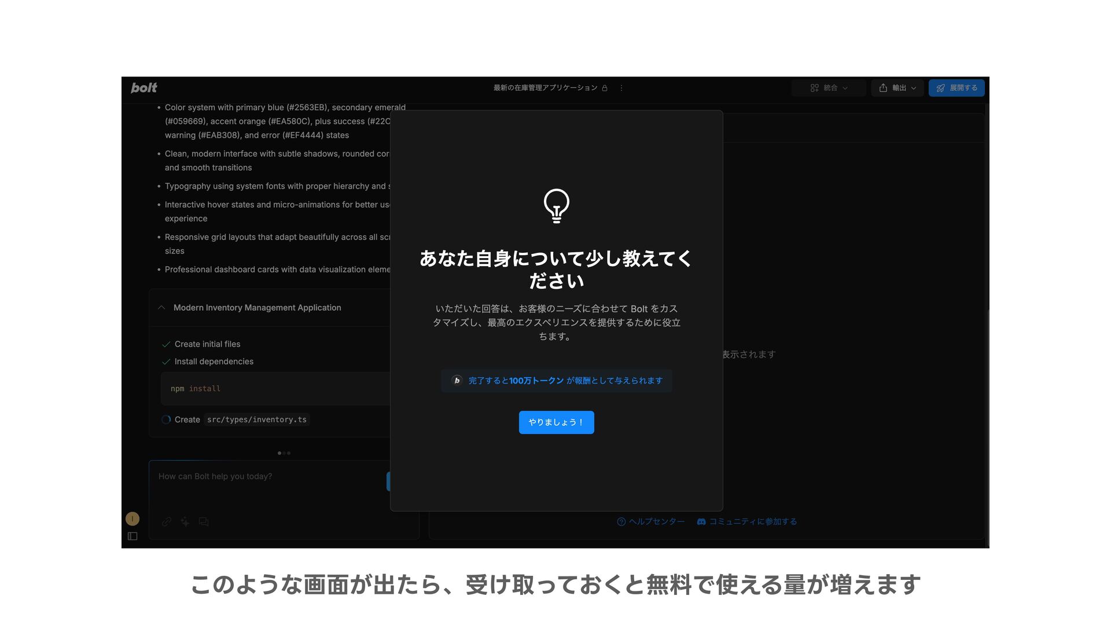Screen dimensions: 1111x625
Task: Click the loading spinner beside Create
Action: [166, 420]
